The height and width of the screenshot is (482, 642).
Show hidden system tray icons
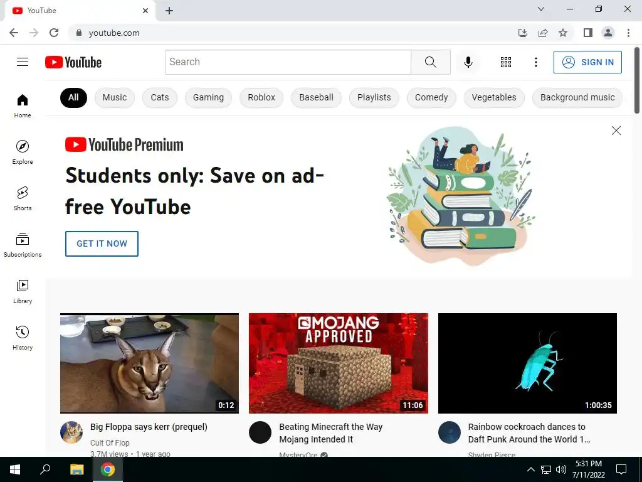[530, 469]
